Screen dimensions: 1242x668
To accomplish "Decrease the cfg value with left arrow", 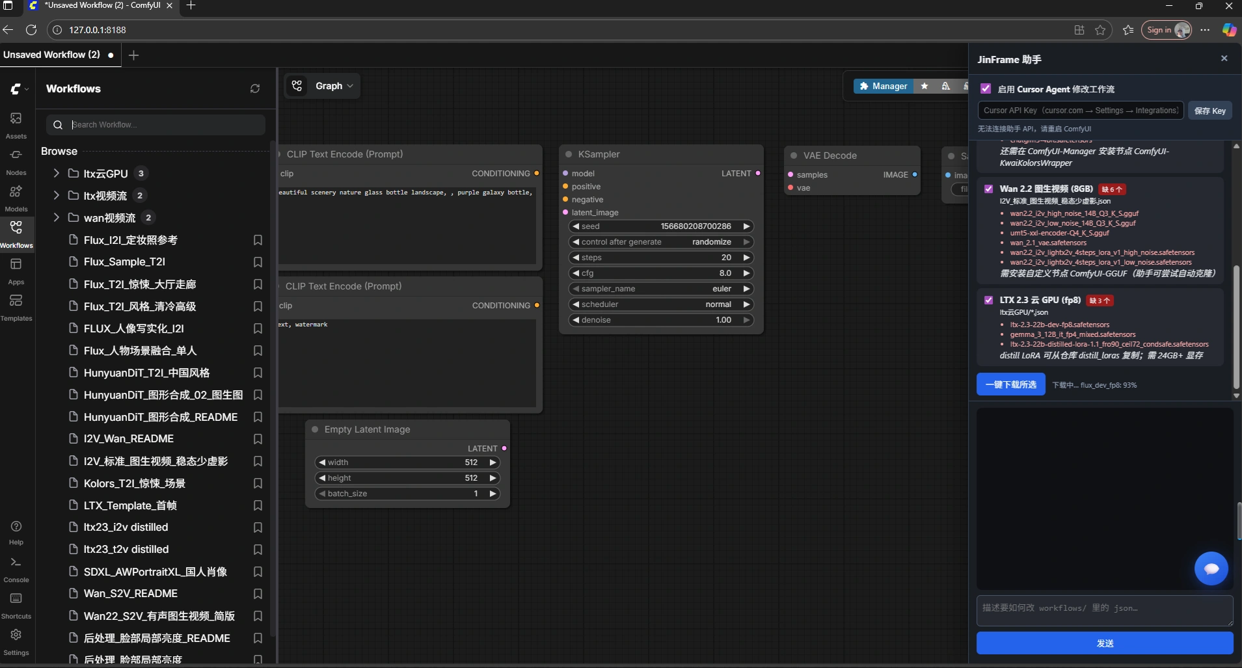I will pyautogui.click(x=576, y=273).
